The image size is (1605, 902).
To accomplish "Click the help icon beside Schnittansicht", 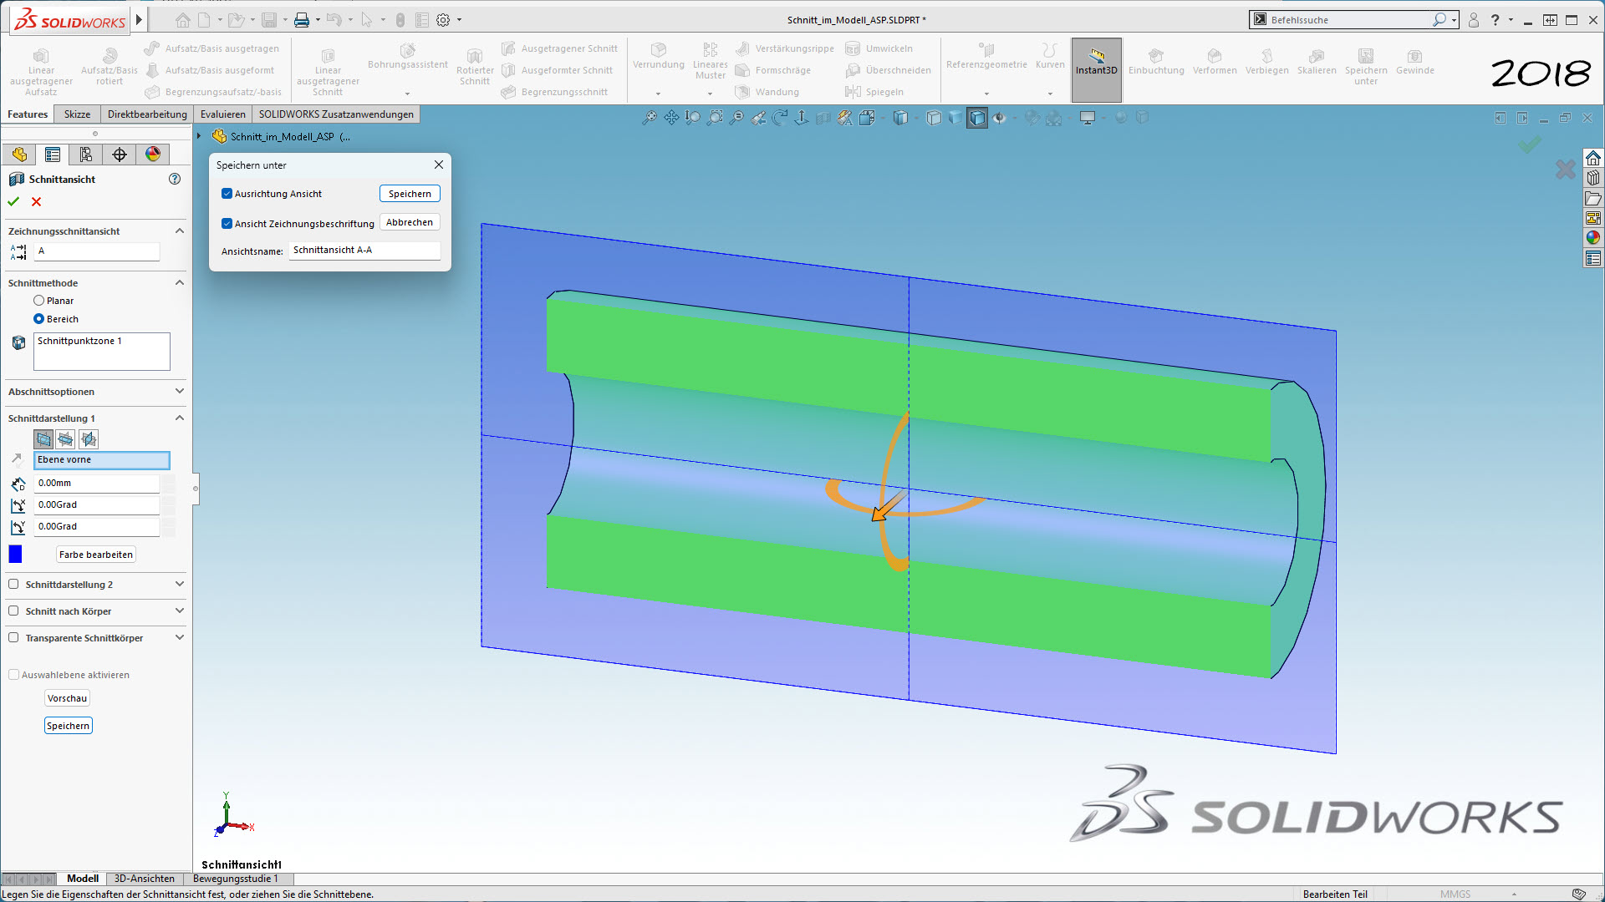I will [x=175, y=179].
